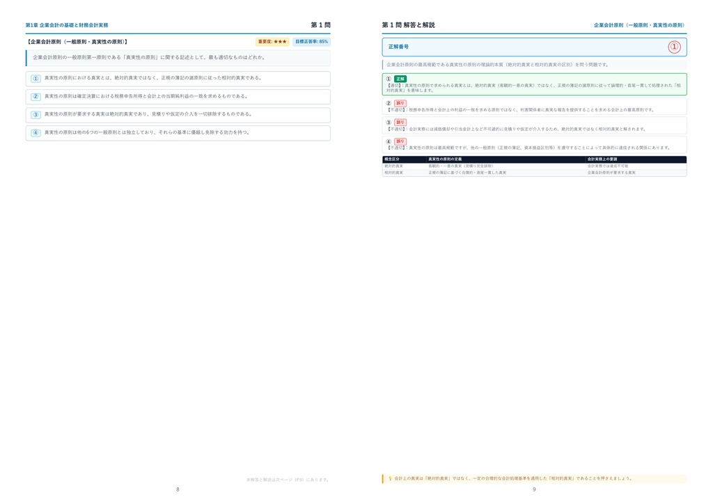Click the 会計実務上の要請 table header
This screenshot has height=504, width=713.
coord(602,159)
